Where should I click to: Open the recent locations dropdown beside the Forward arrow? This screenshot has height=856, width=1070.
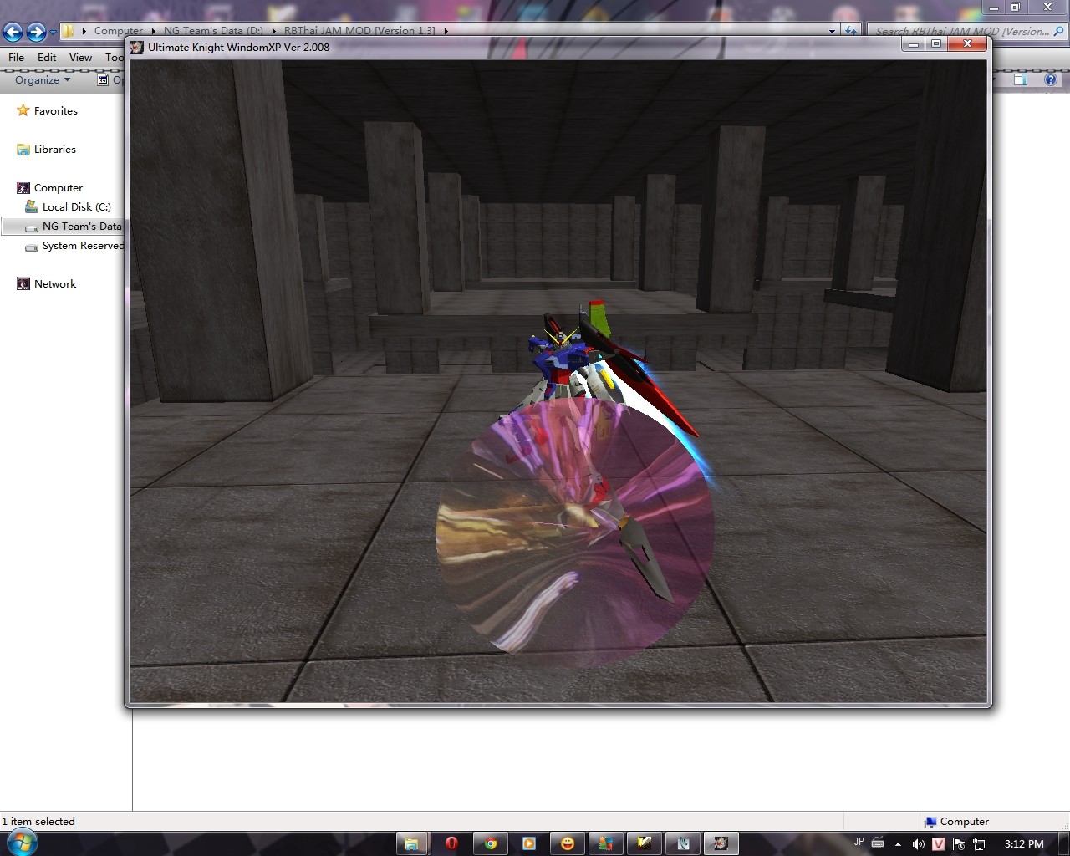click(x=53, y=32)
